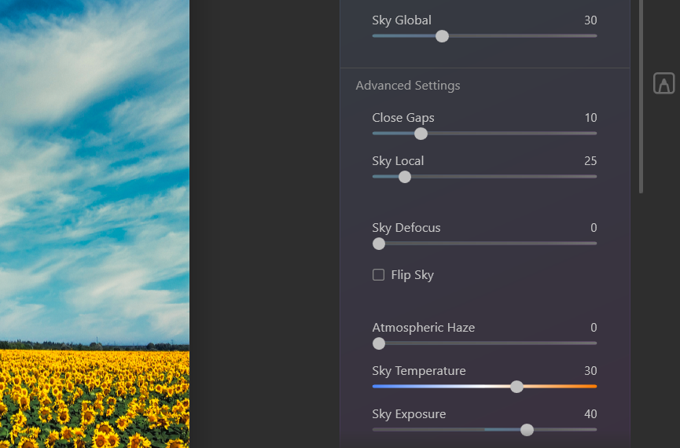Click the Atmospheric Haze slider handle
680x448 pixels.
pyautogui.click(x=379, y=343)
